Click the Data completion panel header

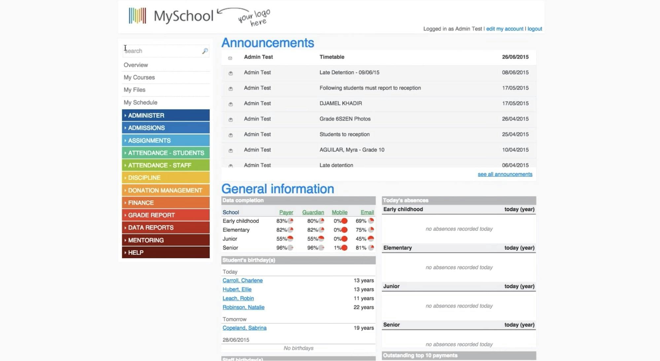[298, 200]
